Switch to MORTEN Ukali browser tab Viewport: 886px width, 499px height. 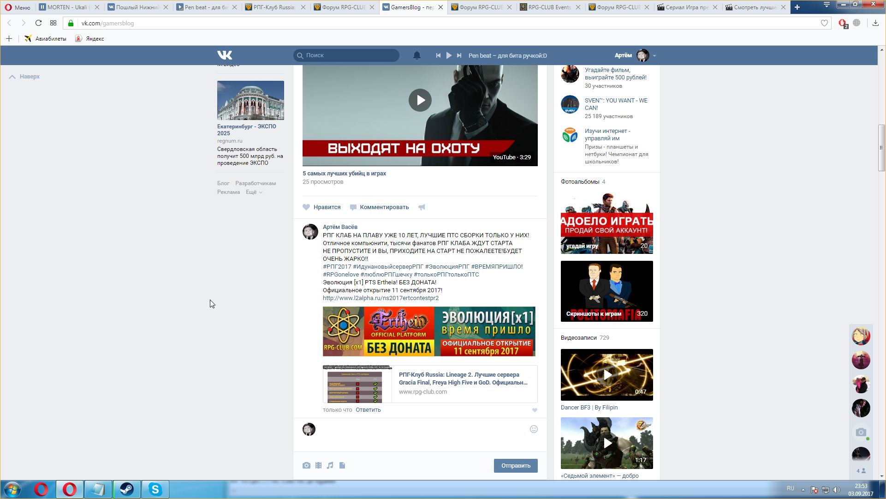click(69, 7)
